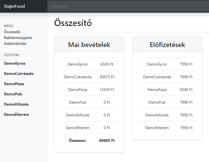Click DemoÉtterem's 0 Ft revenue value

click(107, 128)
